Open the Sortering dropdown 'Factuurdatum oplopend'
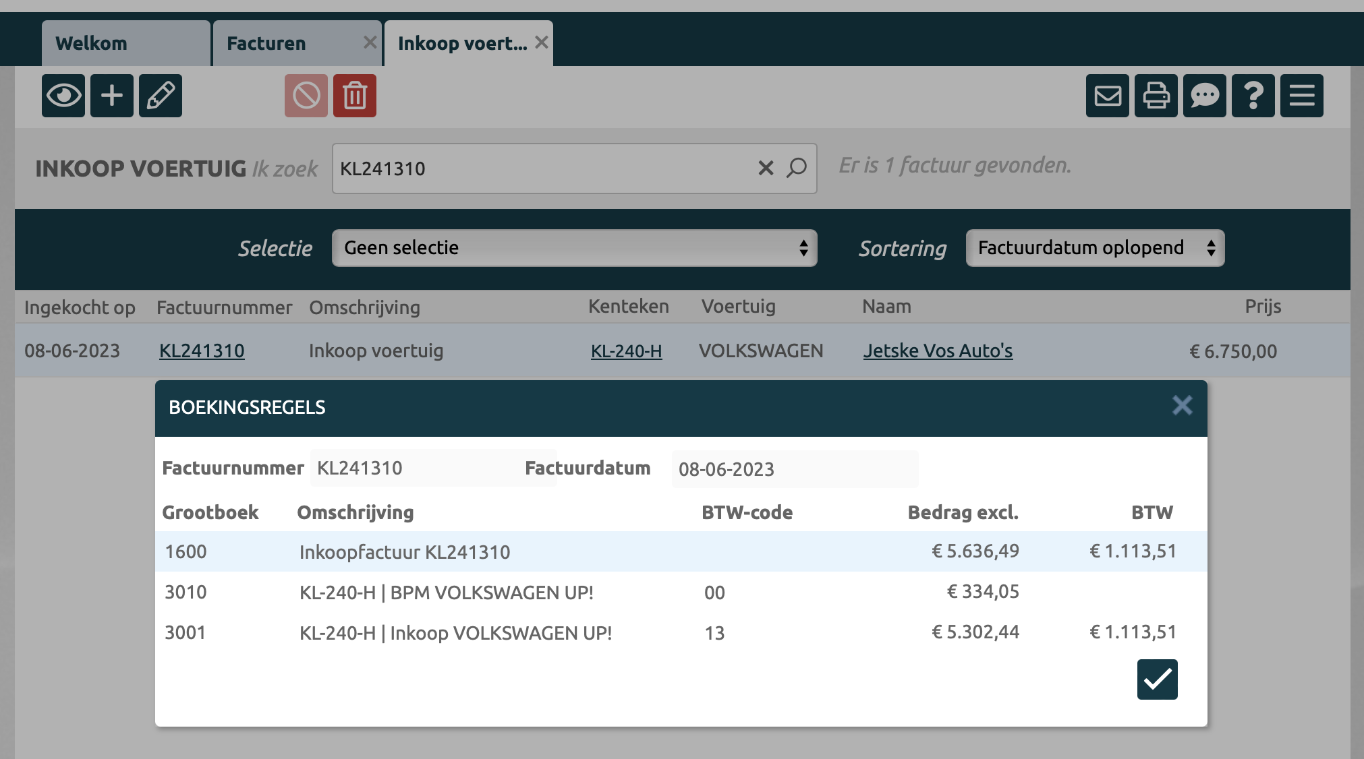Viewport: 1364px width, 759px height. (x=1095, y=248)
